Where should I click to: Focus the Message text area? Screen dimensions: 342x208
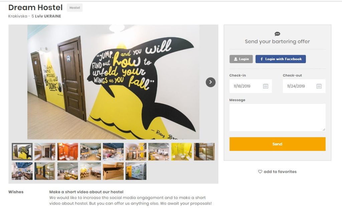277,118
